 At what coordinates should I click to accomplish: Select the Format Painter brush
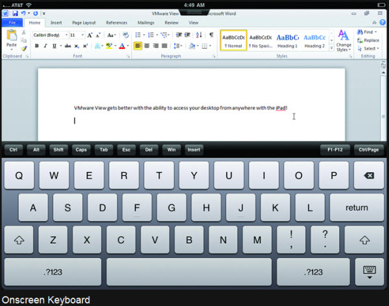point(24,49)
